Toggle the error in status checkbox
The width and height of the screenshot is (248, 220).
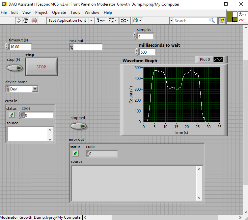[12, 115]
